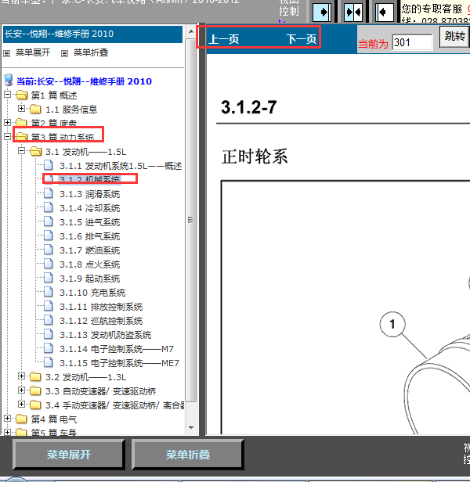
Task: Click the page icon for 3.1.3 润滑系统
Action: click(49, 193)
